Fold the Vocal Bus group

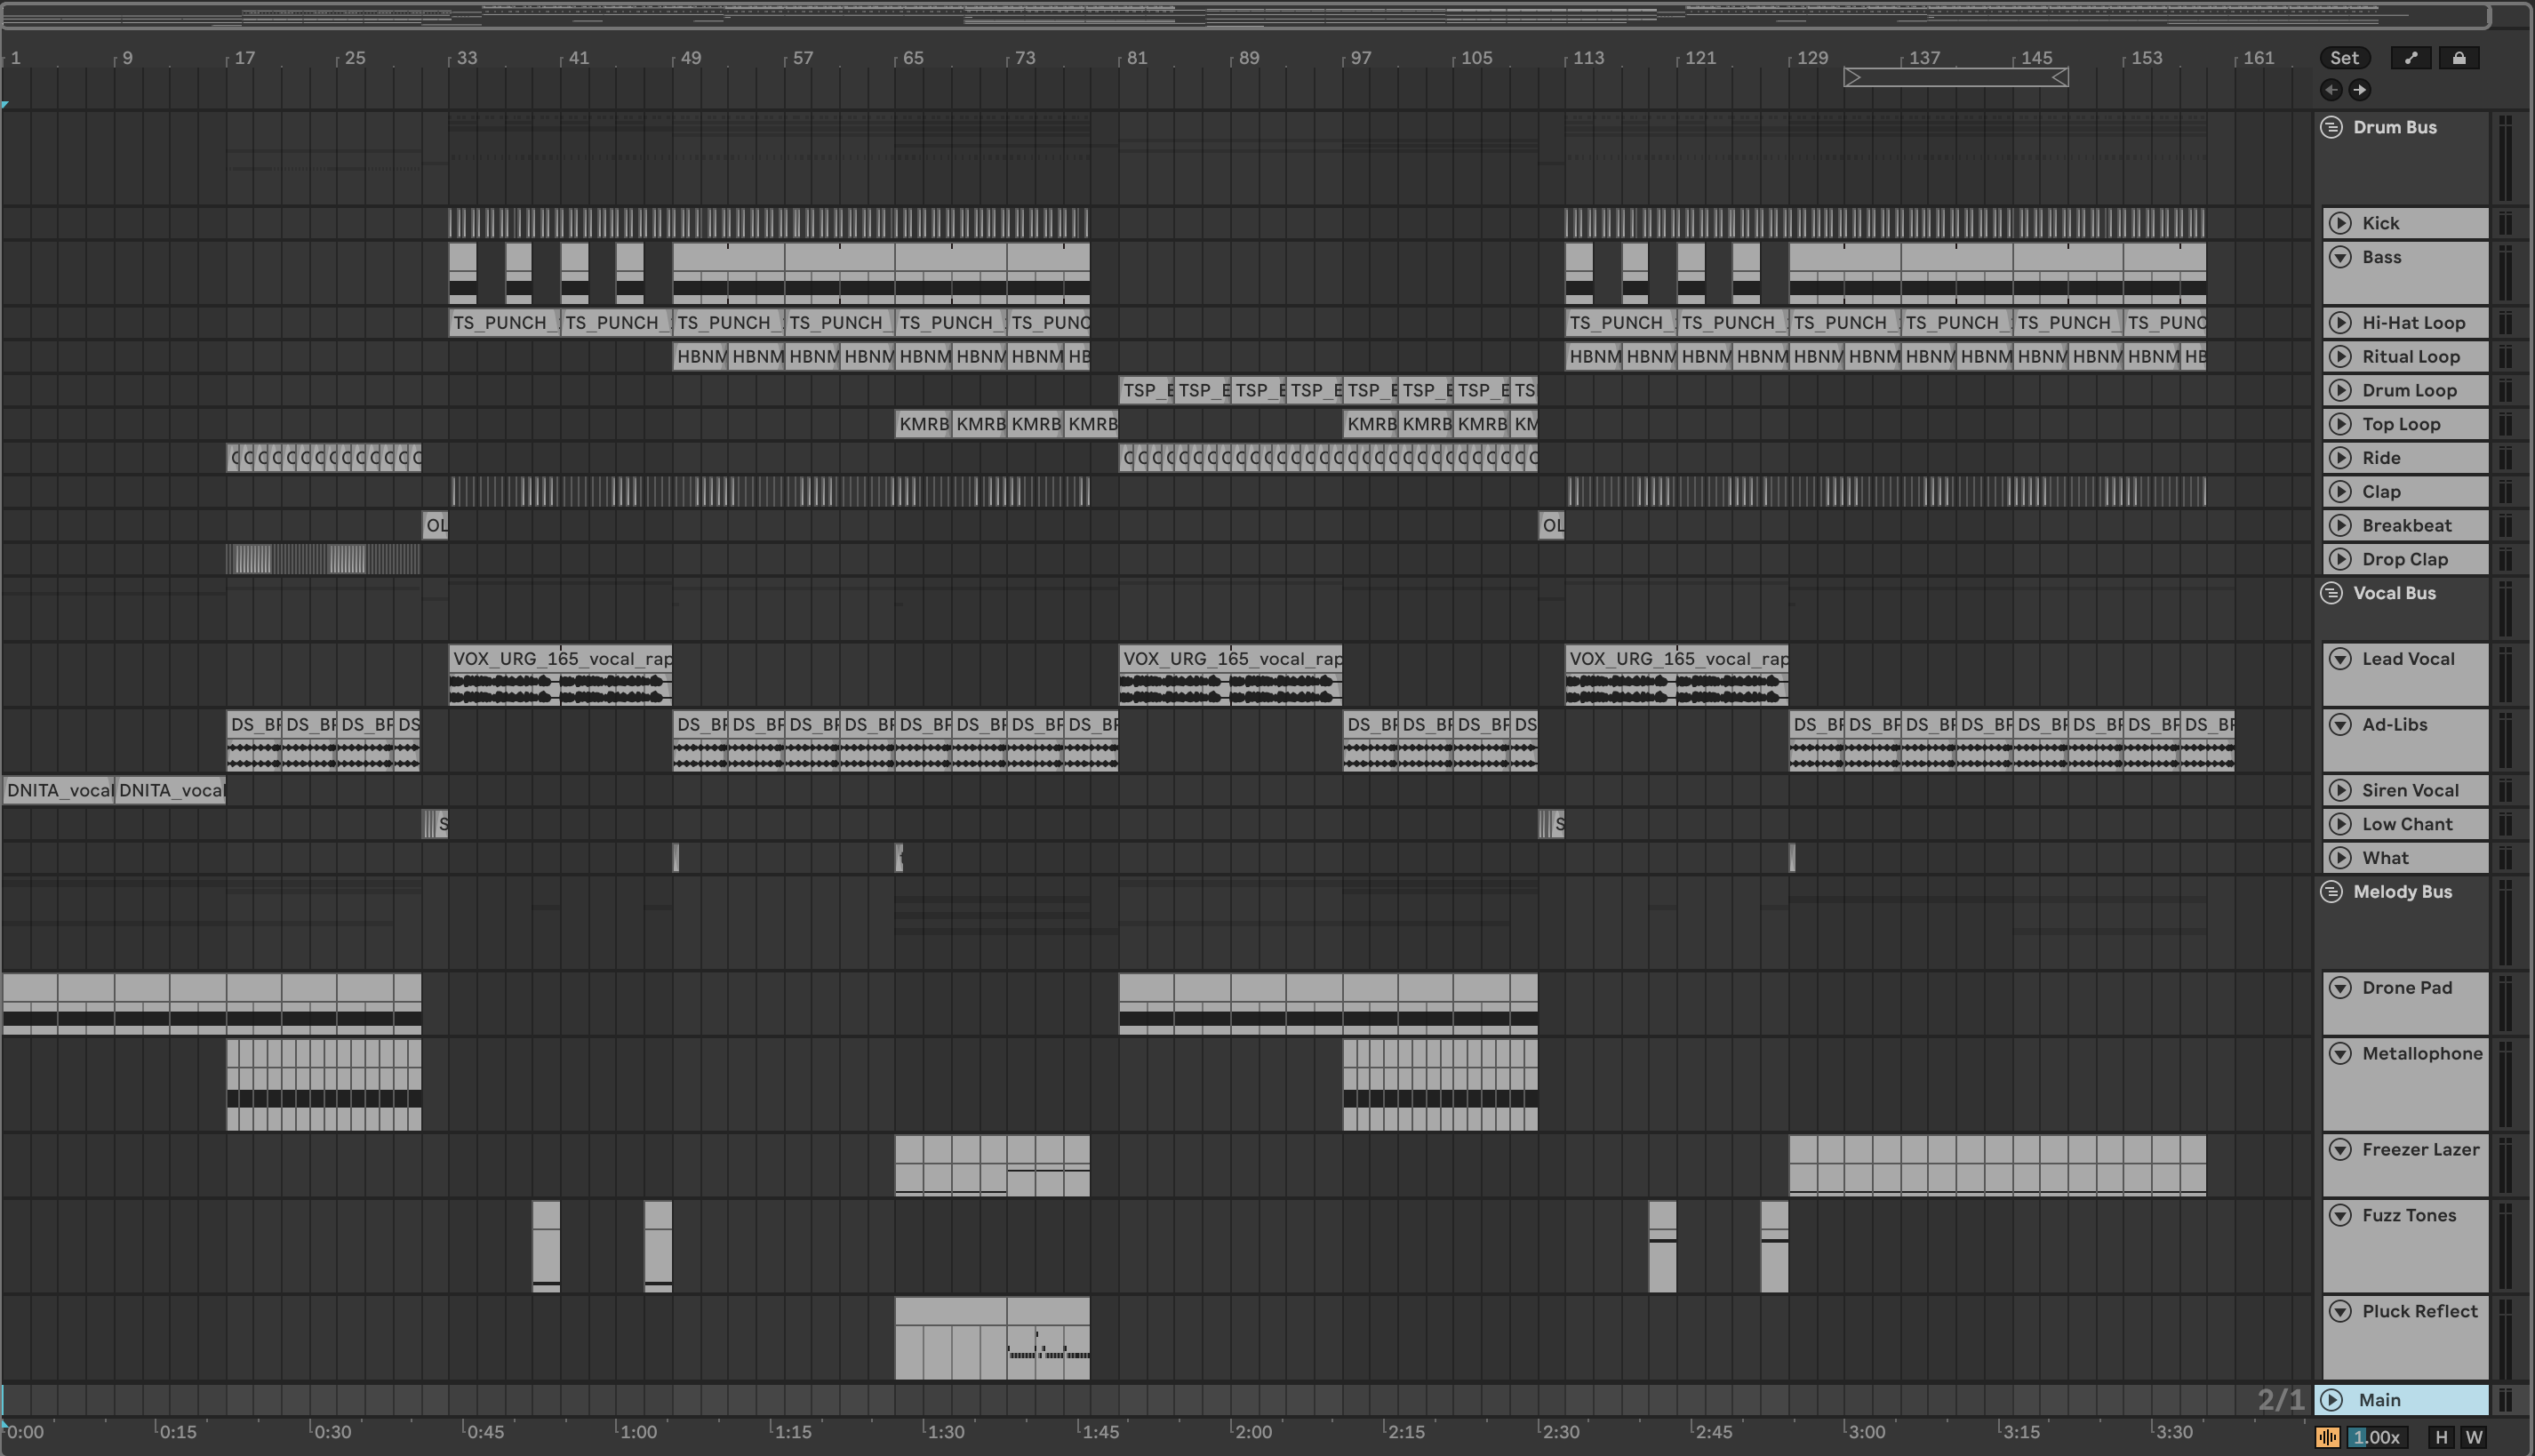[2331, 593]
